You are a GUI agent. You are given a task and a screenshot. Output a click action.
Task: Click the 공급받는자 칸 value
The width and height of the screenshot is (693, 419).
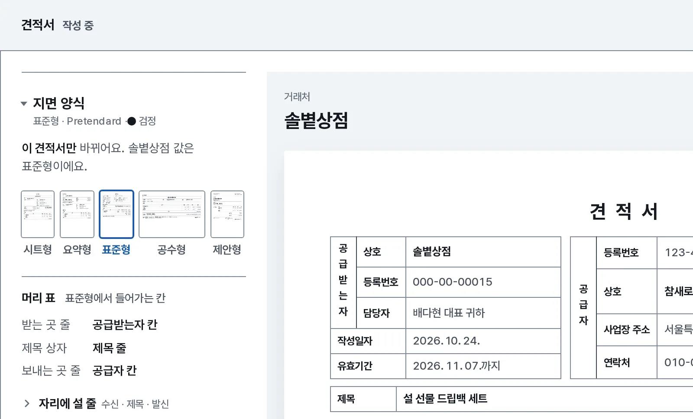point(125,325)
